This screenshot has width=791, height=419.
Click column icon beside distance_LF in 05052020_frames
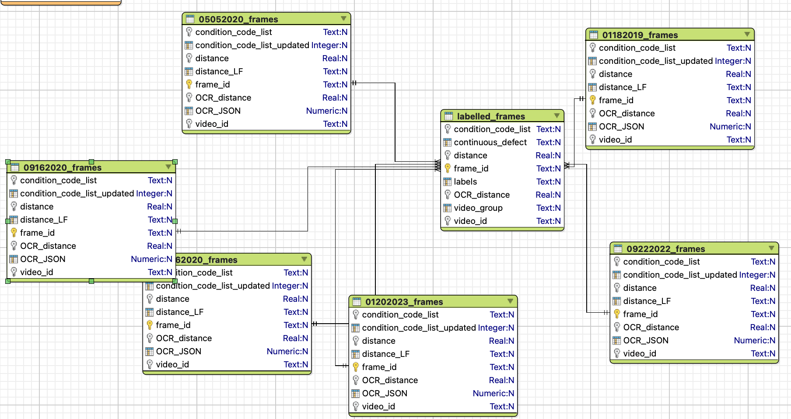[x=189, y=71]
